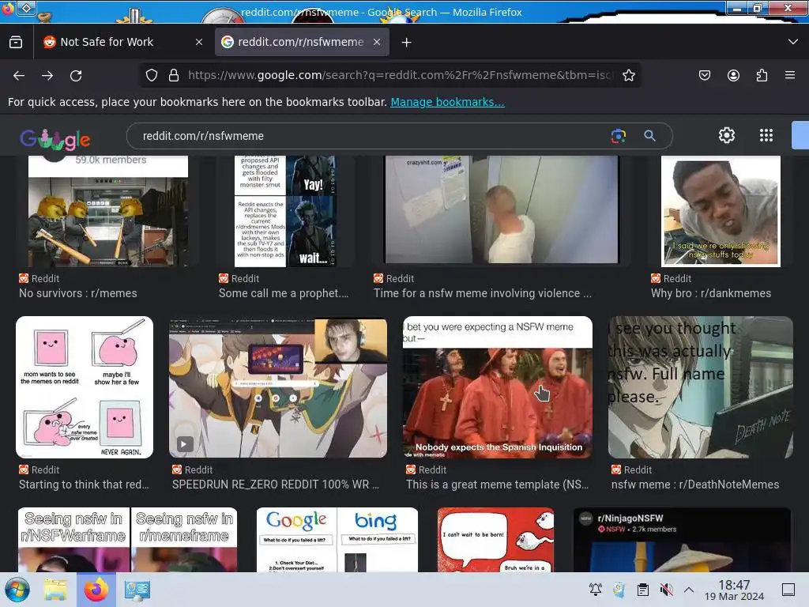Open the Pocket save icon
Viewport: 809px width, 607px height.
[x=704, y=75]
